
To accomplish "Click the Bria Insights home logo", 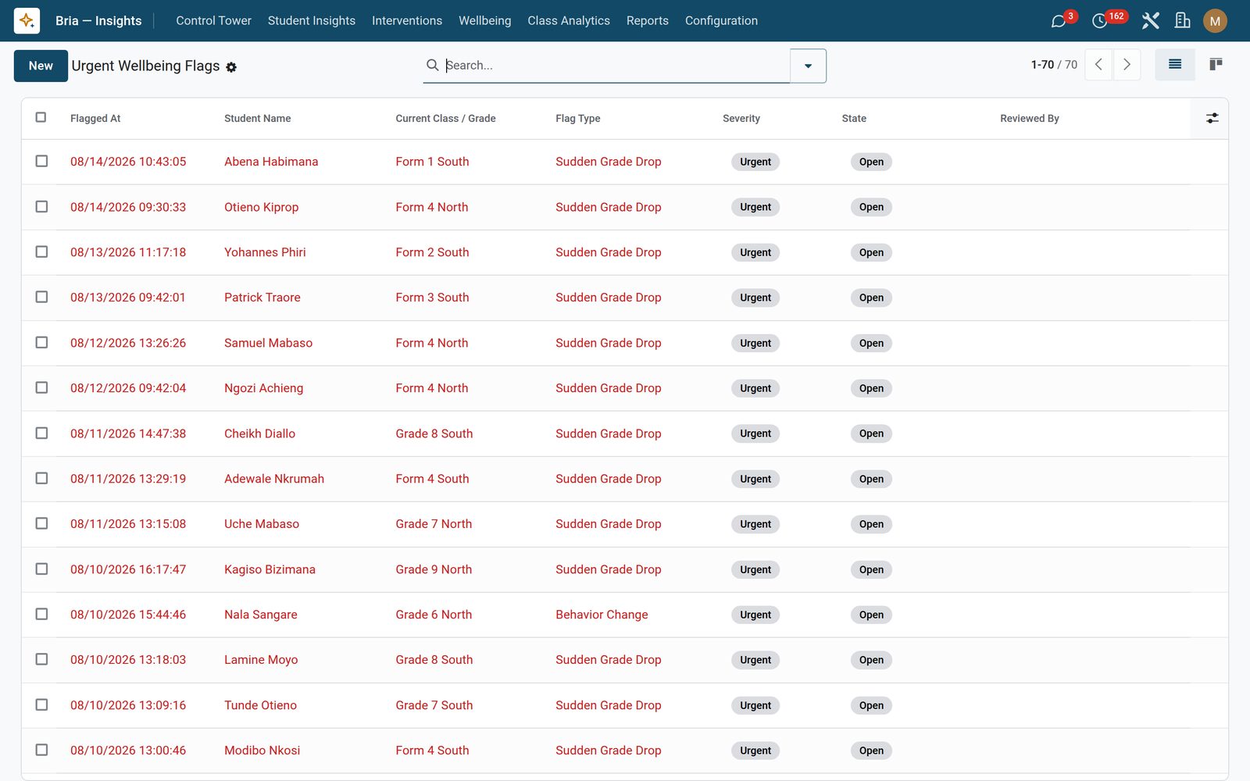I will (x=27, y=21).
